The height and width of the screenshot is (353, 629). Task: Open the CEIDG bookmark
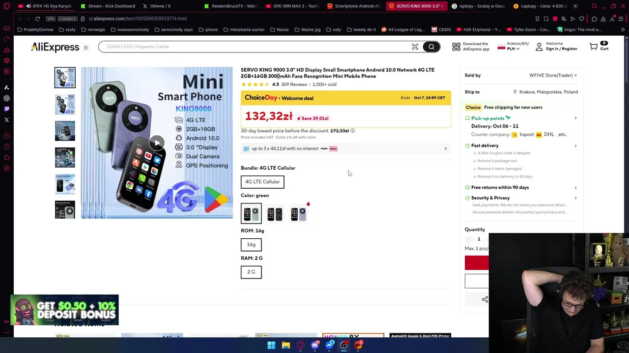442,29
